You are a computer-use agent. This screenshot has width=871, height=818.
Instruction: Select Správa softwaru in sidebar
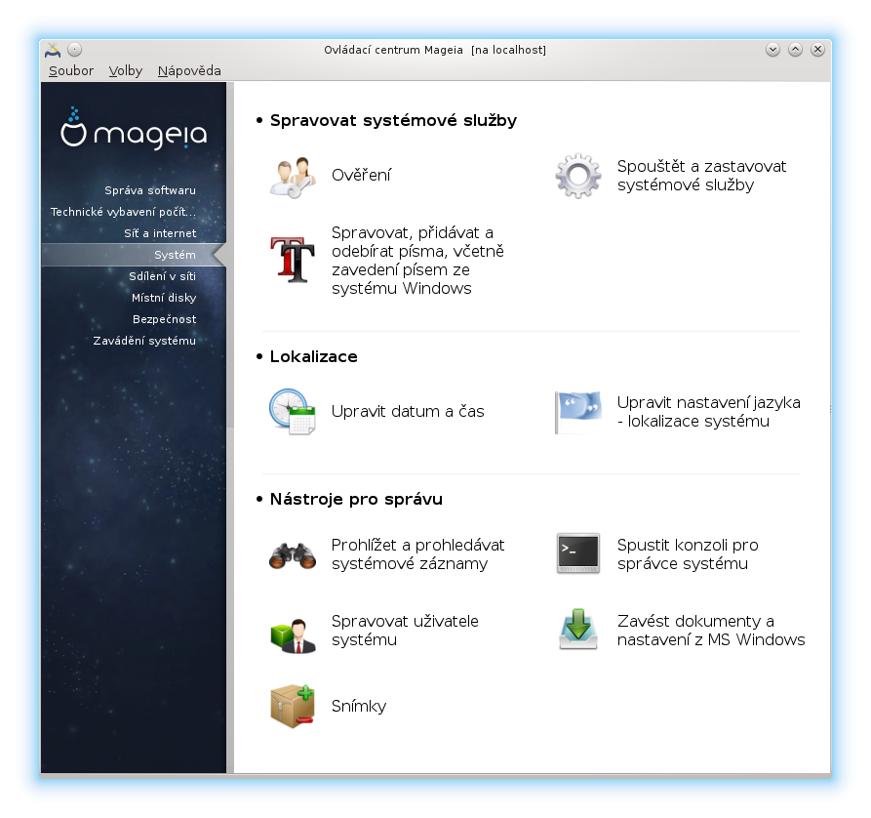coord(150,190)
